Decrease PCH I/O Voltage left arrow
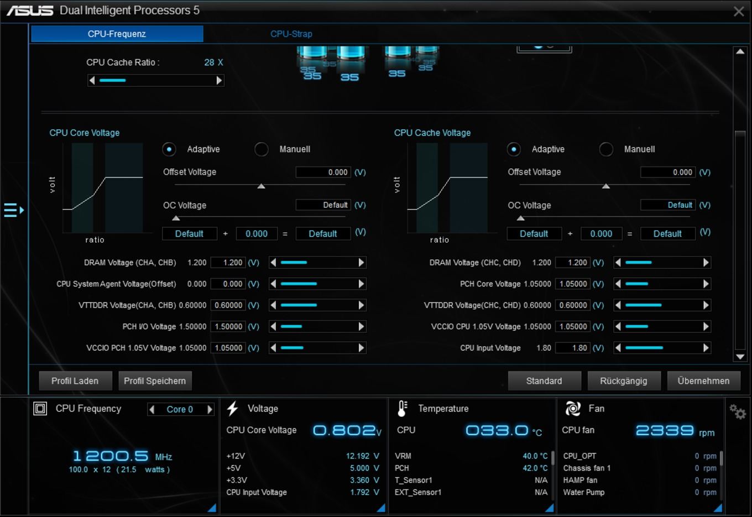Screen dimensions: 752x517 [273, 326]
